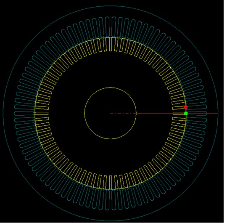Select the cyan stator slot crossed by red line
Screen dimensions: 227x223
(x=197, y=113)
